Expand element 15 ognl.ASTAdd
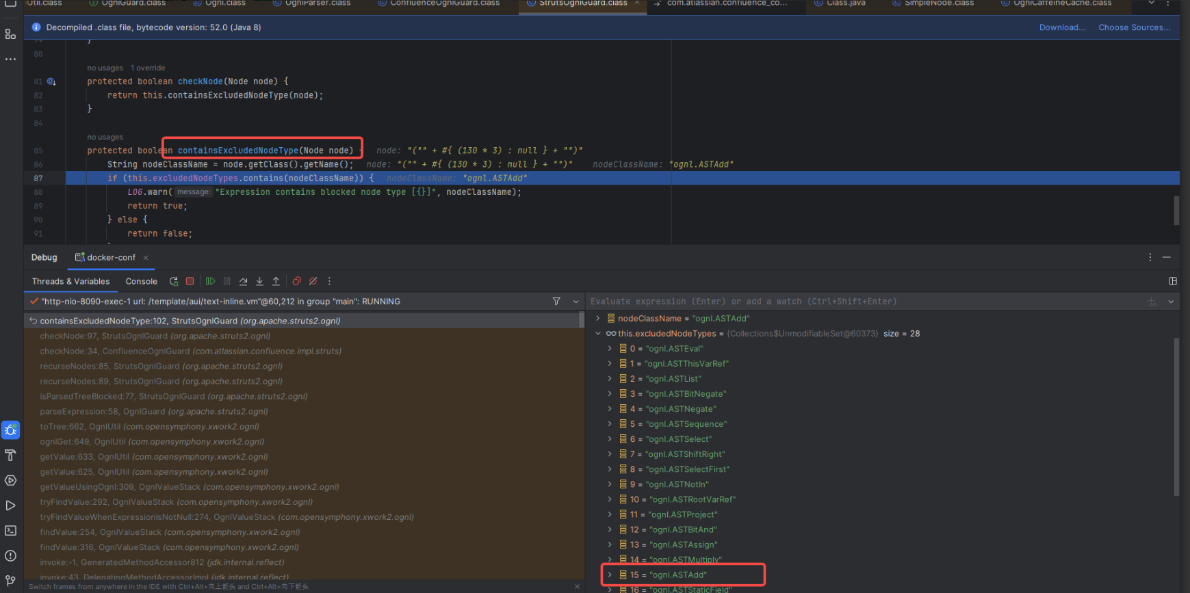Viewport: 1190px width, 593px height. [610, 575]
